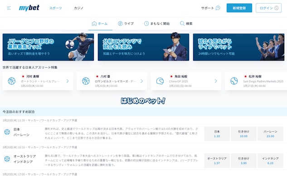The height and width of the screenshot is (176, 287).
Task: Click the 新規登録 button
Action: pos(239,8)
